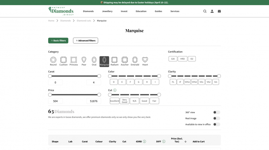
Task: Pick the Emerald diamond shape
Action: 135,61
